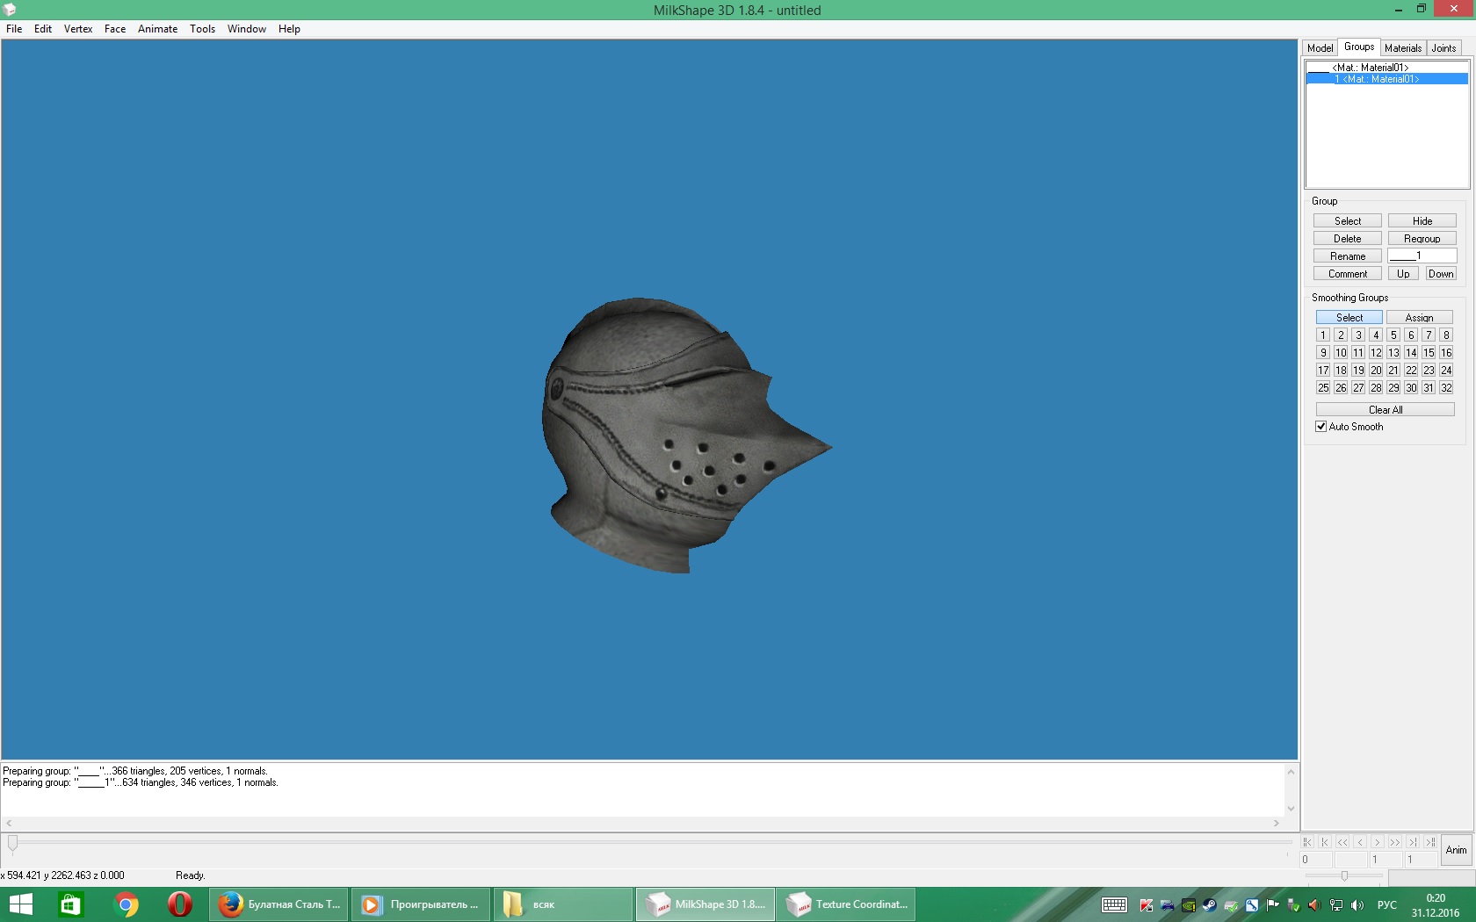Open the Animate menu
1476x922 pixels.
[x=158, y=29]
